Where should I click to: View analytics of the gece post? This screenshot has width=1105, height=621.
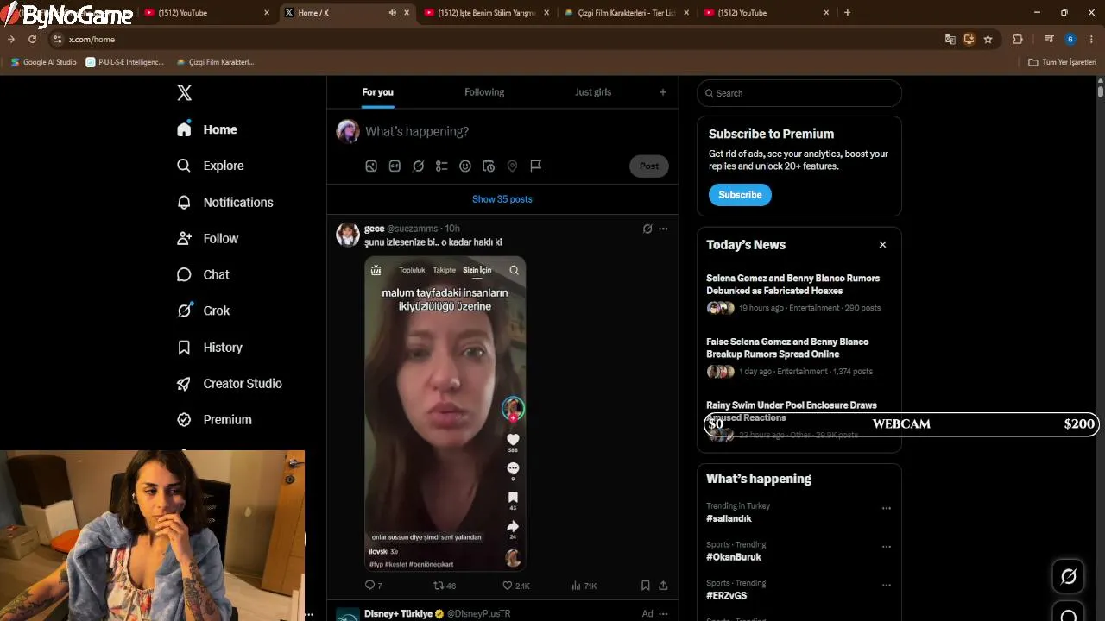coord(583,586)
